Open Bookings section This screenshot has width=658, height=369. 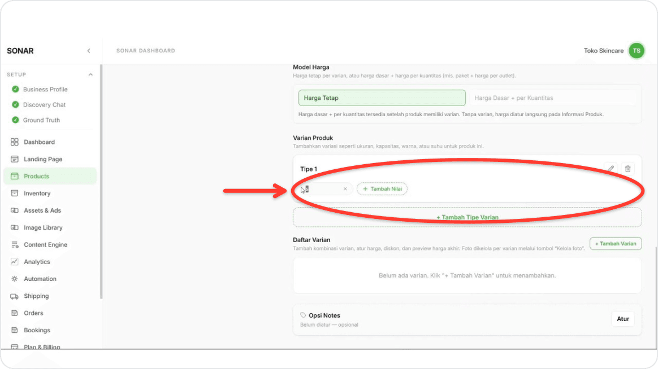tap(37, 331)
